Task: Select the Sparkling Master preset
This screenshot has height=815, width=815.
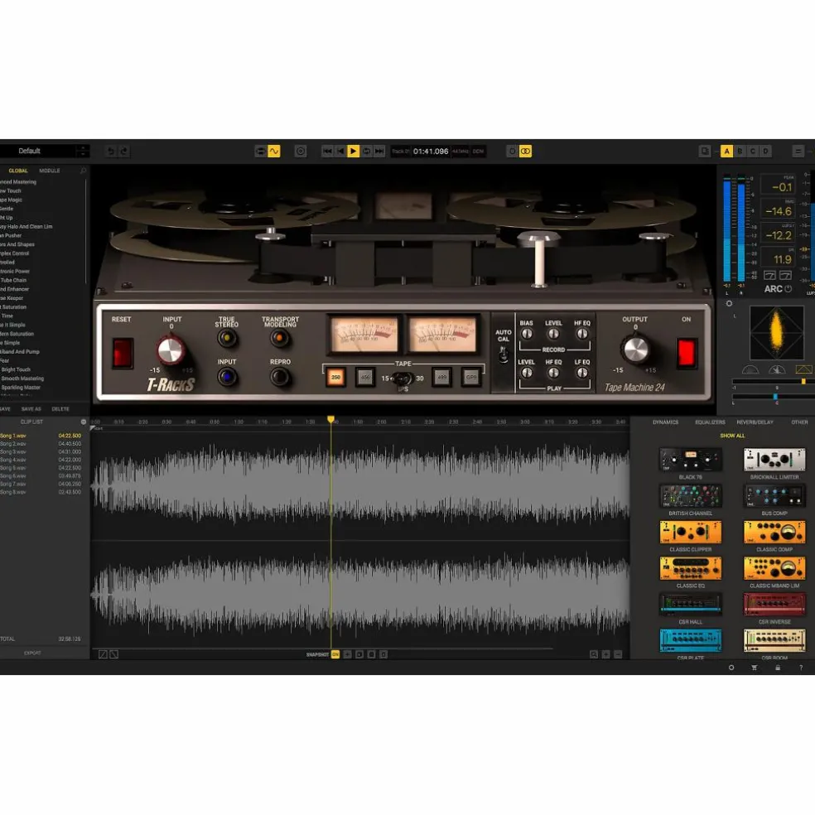Action: click(20, 388)
